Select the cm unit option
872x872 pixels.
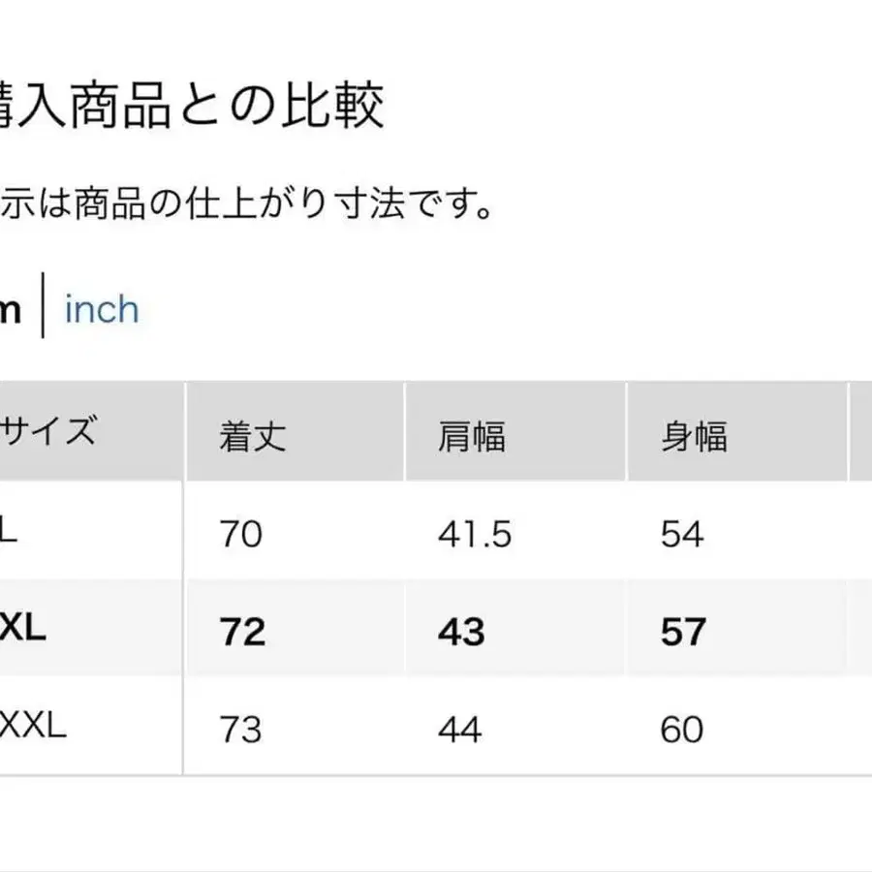[x=12, y=310]
